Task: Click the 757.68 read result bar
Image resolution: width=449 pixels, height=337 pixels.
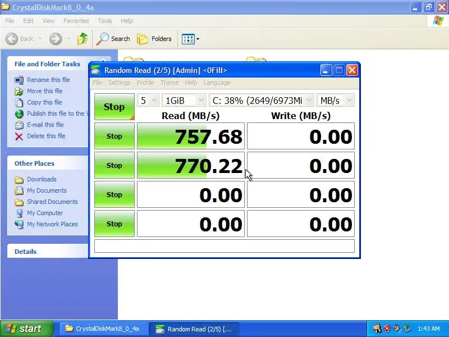Action: [191, 136]
